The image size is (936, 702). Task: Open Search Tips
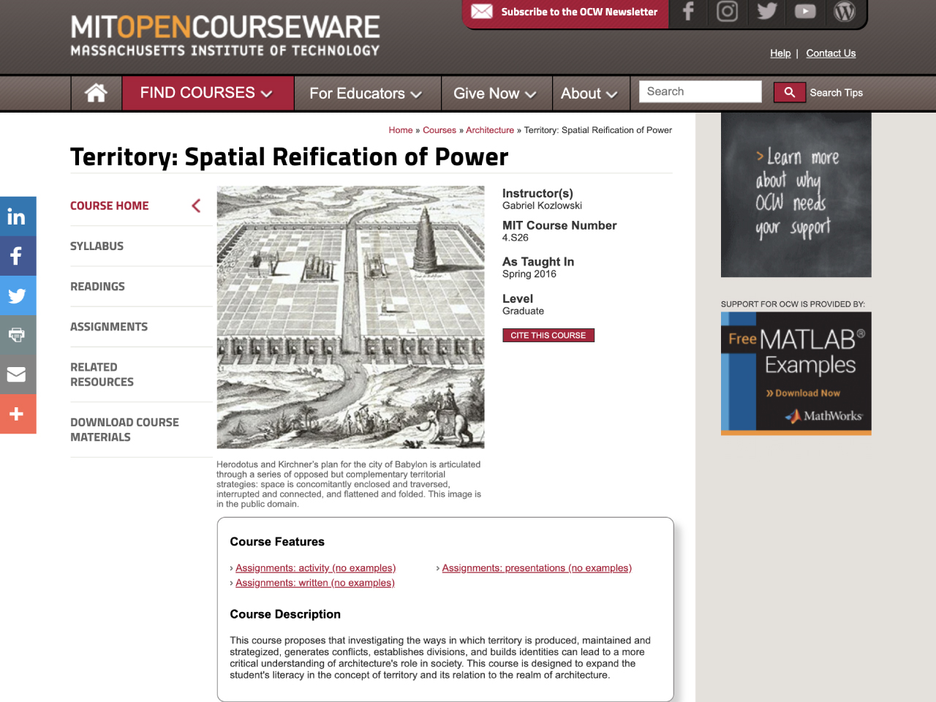[837, 92]
